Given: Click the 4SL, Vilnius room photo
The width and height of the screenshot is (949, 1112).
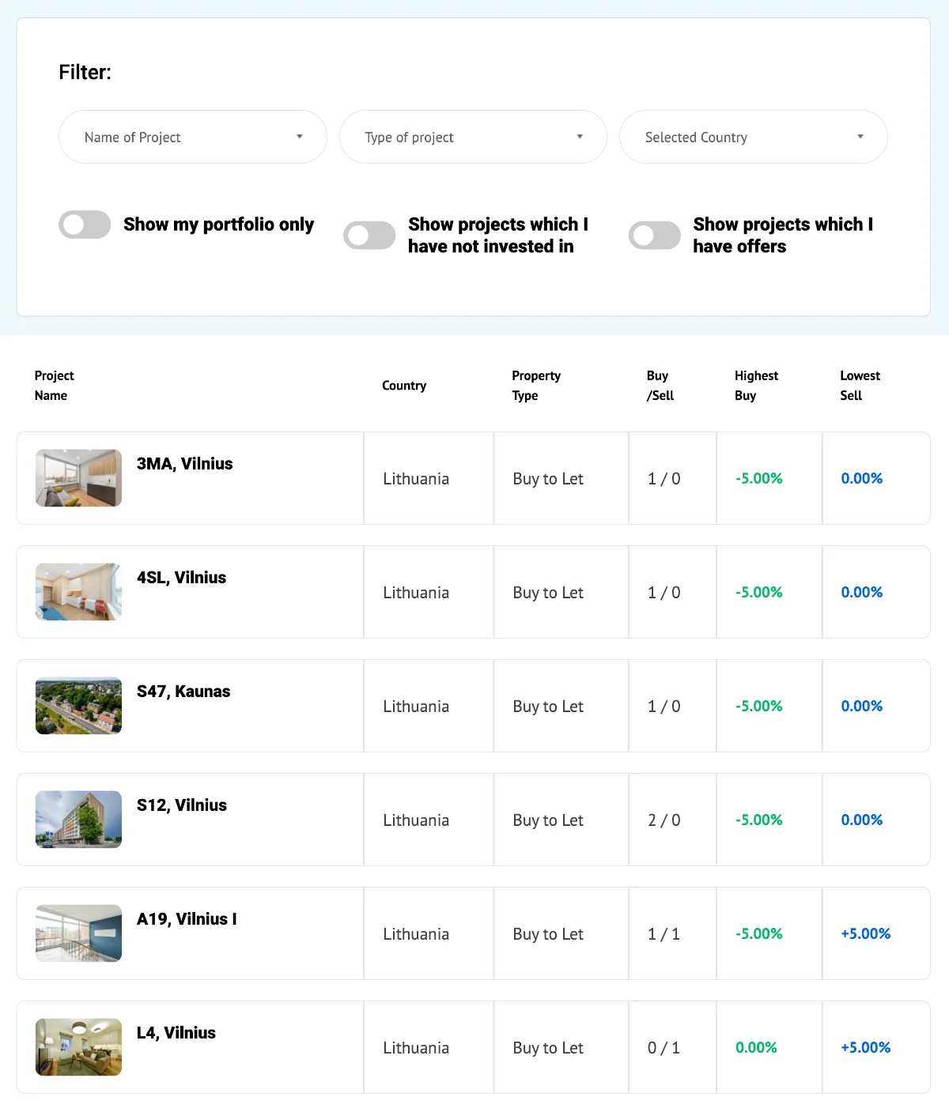Looking at the screenshot, I should click(x=79, y=592).
